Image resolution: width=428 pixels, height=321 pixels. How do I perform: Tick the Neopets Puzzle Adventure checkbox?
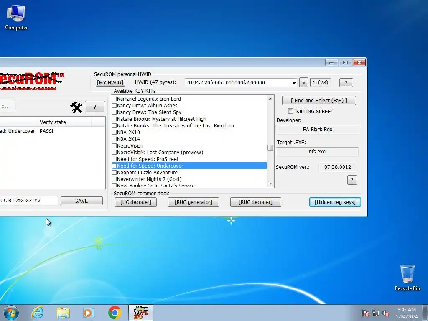coord(115,173)
